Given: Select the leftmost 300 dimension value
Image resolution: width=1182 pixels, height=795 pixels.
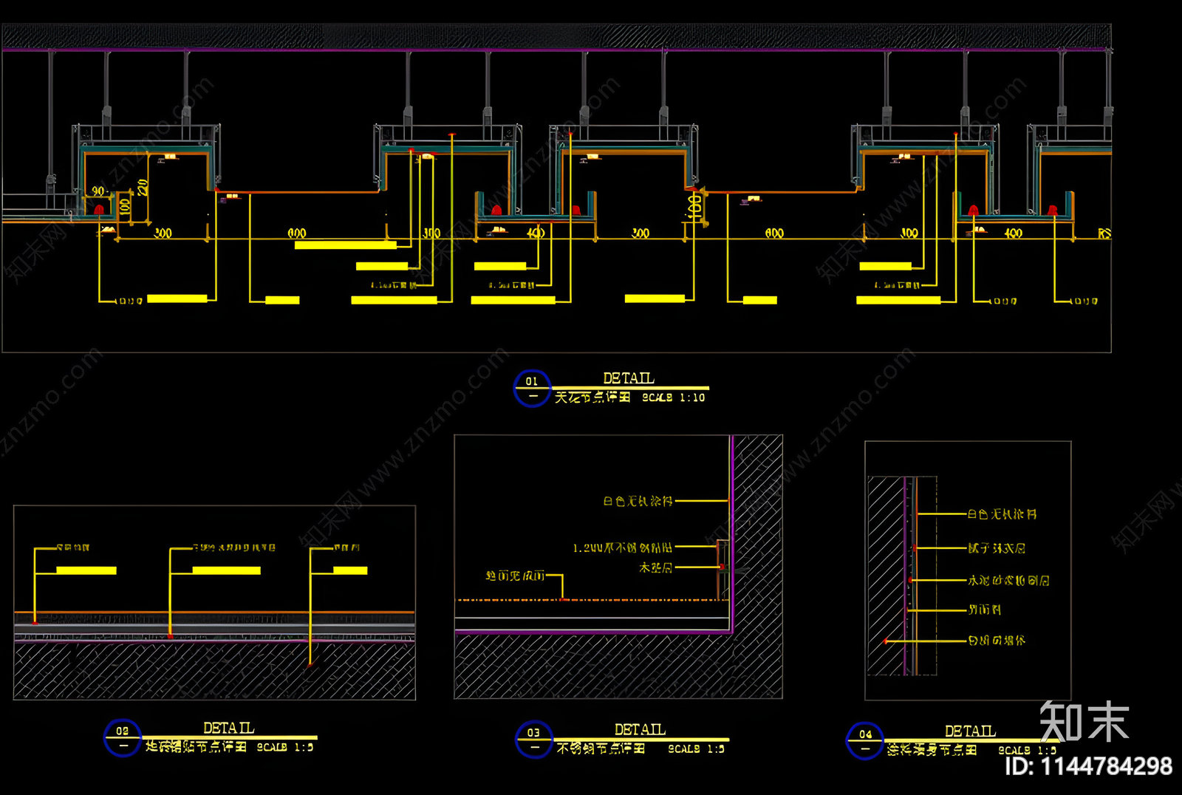Looking at the screenshot, I should click(163, 233).
